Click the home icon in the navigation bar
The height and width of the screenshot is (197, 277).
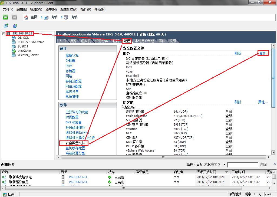point(26,17)
